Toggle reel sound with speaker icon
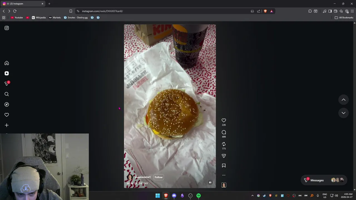 [210, 182]
